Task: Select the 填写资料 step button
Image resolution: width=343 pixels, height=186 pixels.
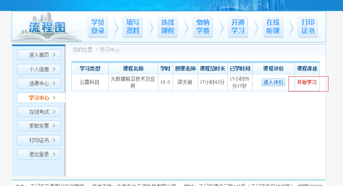Action: (x=133, y=27)
